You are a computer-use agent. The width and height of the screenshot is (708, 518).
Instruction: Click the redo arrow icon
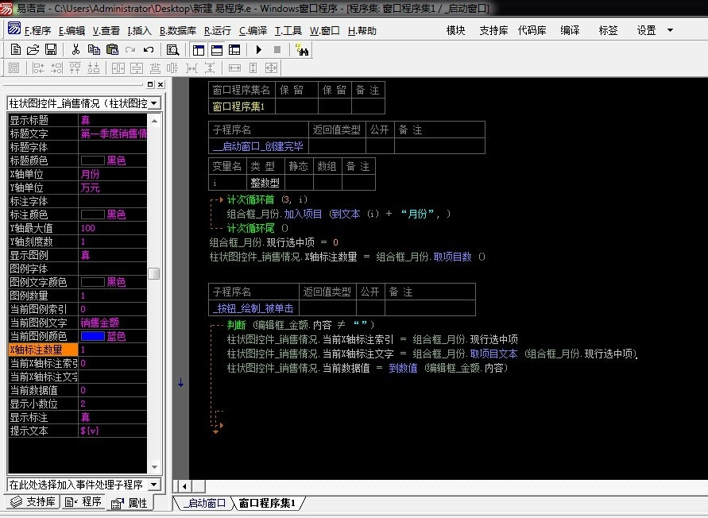point(130,50)
